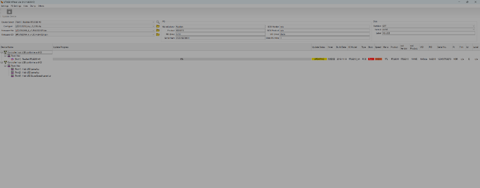Collapse the second controller's Root Hub node
The height and width of the screenshot is (188, 480).
point(5,66)
